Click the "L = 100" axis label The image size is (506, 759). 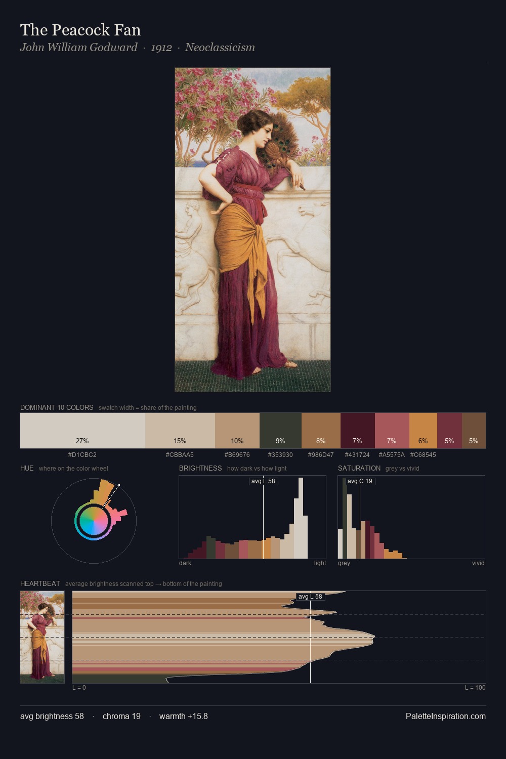click(475, 688)
